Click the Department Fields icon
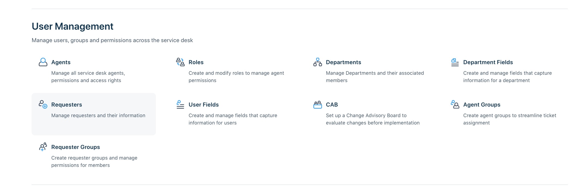 click(455, 62)
